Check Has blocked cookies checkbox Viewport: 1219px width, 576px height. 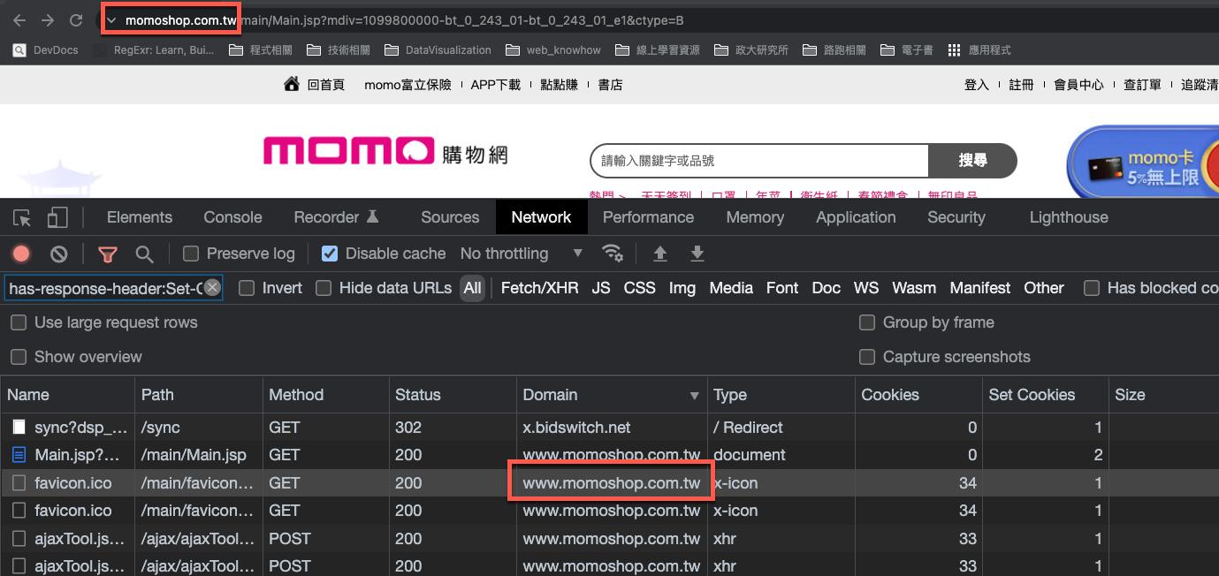point(1092,288)
